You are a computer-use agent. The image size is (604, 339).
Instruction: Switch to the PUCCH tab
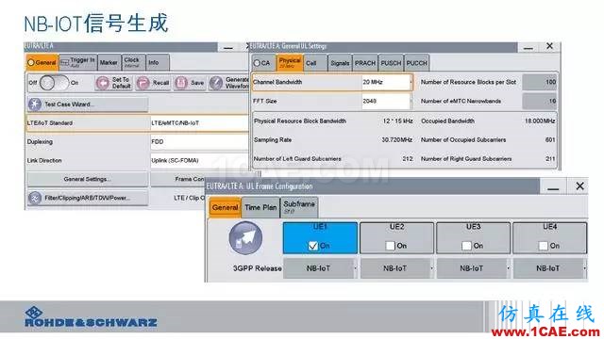pos(416,63)
